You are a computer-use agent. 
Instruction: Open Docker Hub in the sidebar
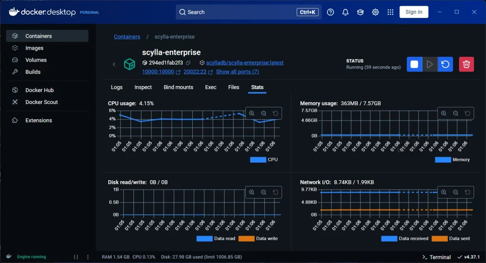[47, 90]
